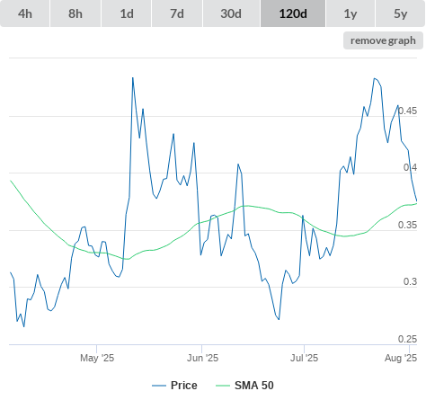Click the 0.25 y-axis value label

point(407,339)
